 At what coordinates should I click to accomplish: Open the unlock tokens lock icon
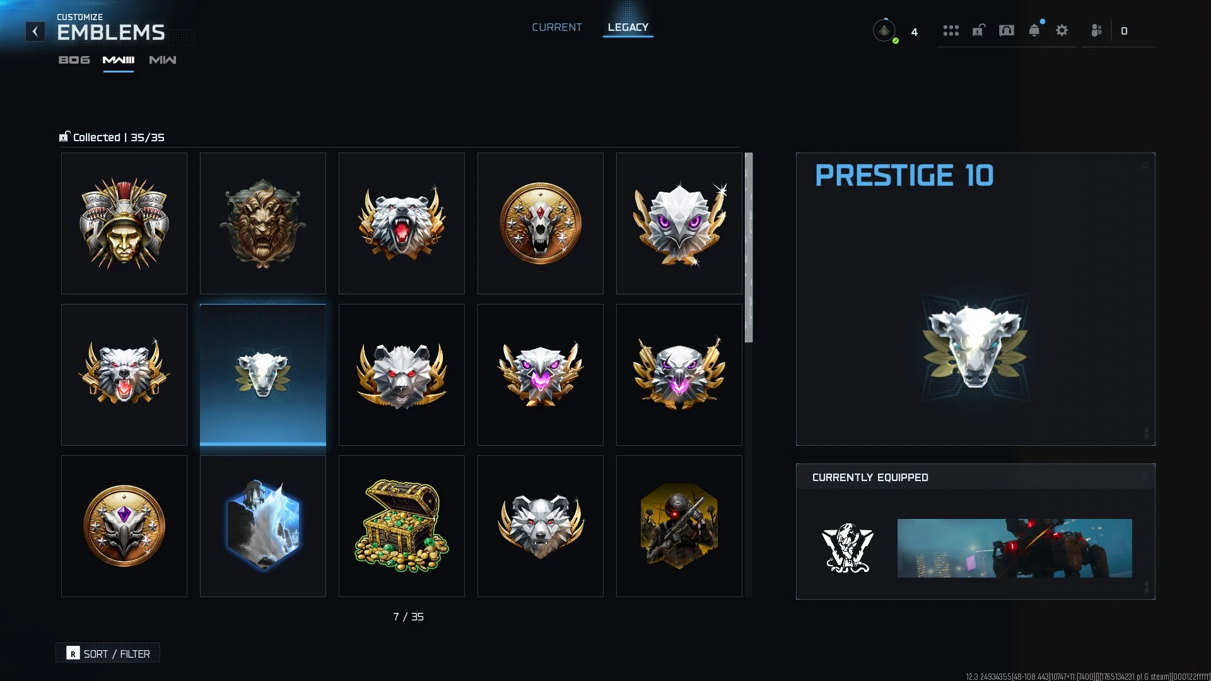point(979,30)
